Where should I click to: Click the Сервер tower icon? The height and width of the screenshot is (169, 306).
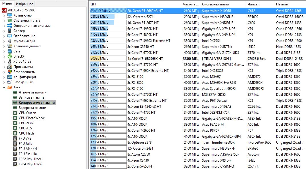pyautogui.click(x=10, y=31)
